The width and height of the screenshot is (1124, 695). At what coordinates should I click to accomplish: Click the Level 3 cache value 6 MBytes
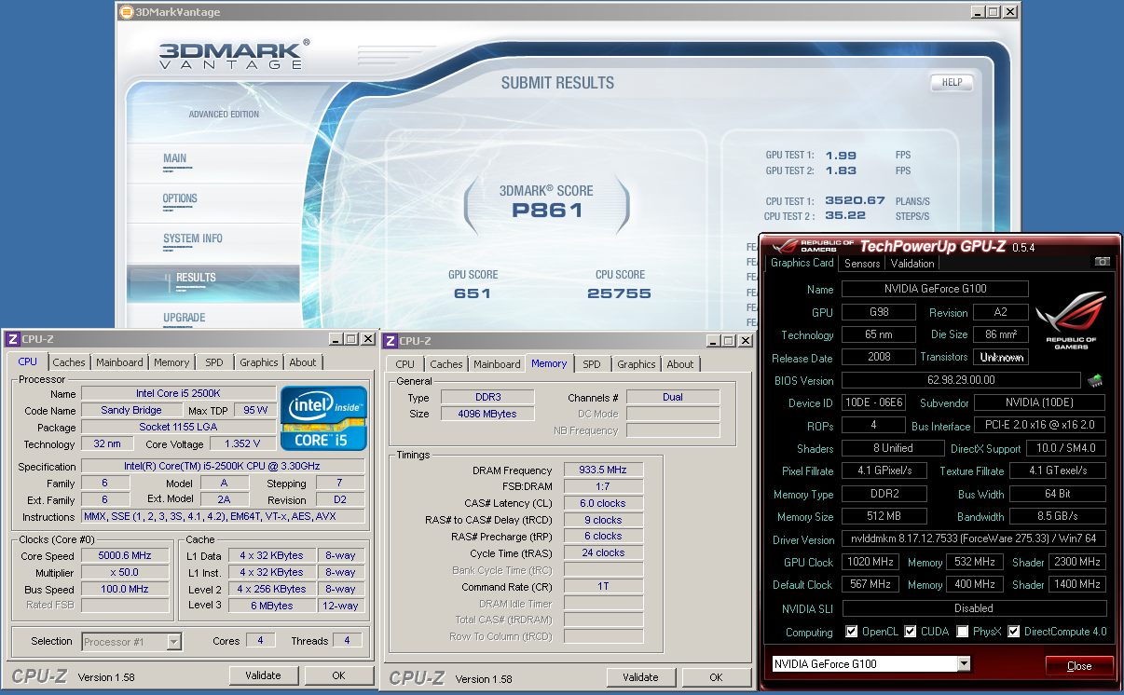click(273, 606)
